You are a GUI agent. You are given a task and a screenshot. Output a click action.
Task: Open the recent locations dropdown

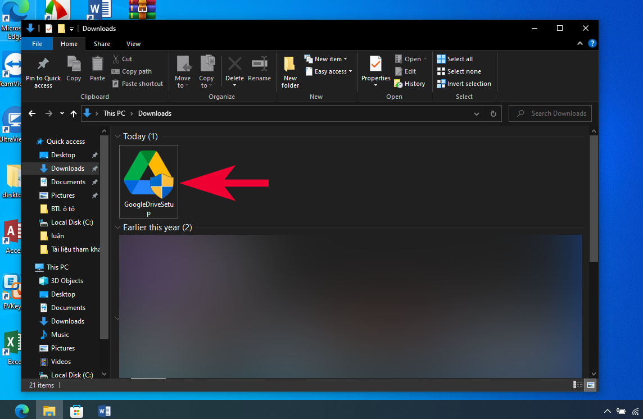[62, 113]
